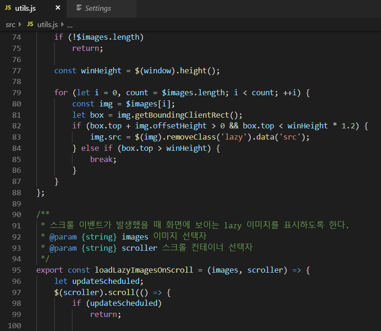Click the breadcrumb arrow after src
The image size is (381, 331).
pyautogui.click(x=20, y=24)
